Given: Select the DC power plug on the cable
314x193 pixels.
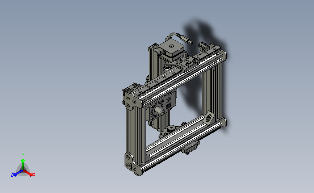Looking at the screenshot, I should [x=186, y=39].
